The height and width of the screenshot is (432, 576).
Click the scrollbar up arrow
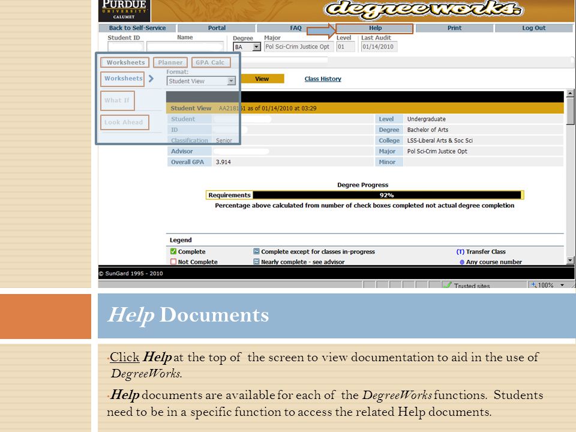click(570, 94)
